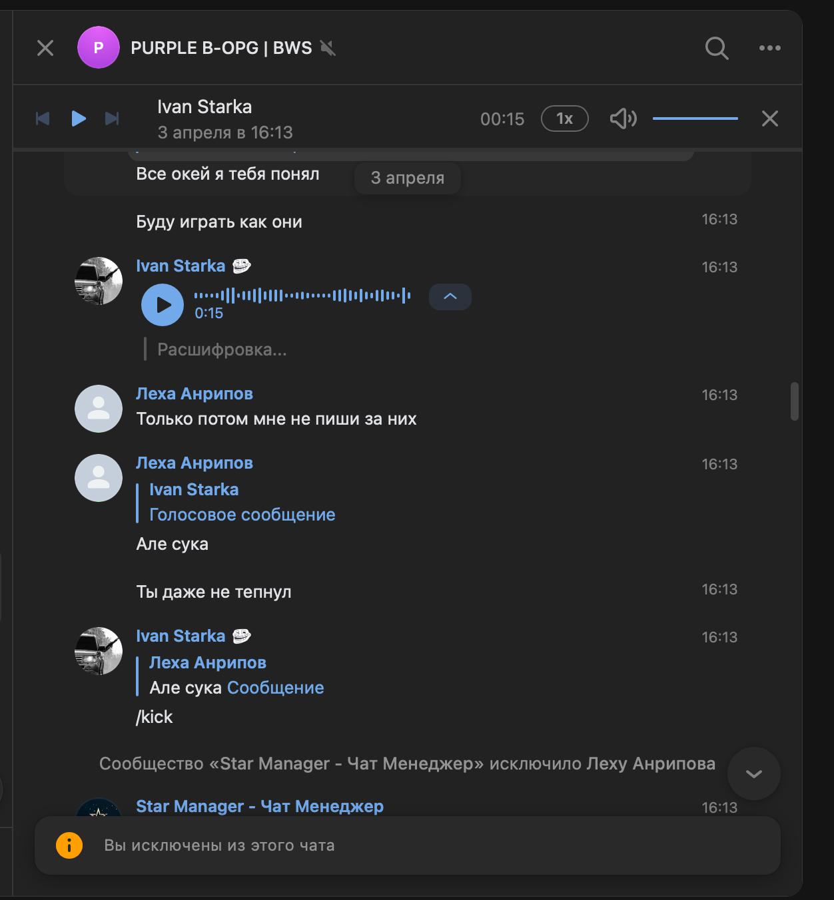Adjust the audio volume slider
Image resolution: width=834 pixels, height=900 pixels.
(695, 119)
